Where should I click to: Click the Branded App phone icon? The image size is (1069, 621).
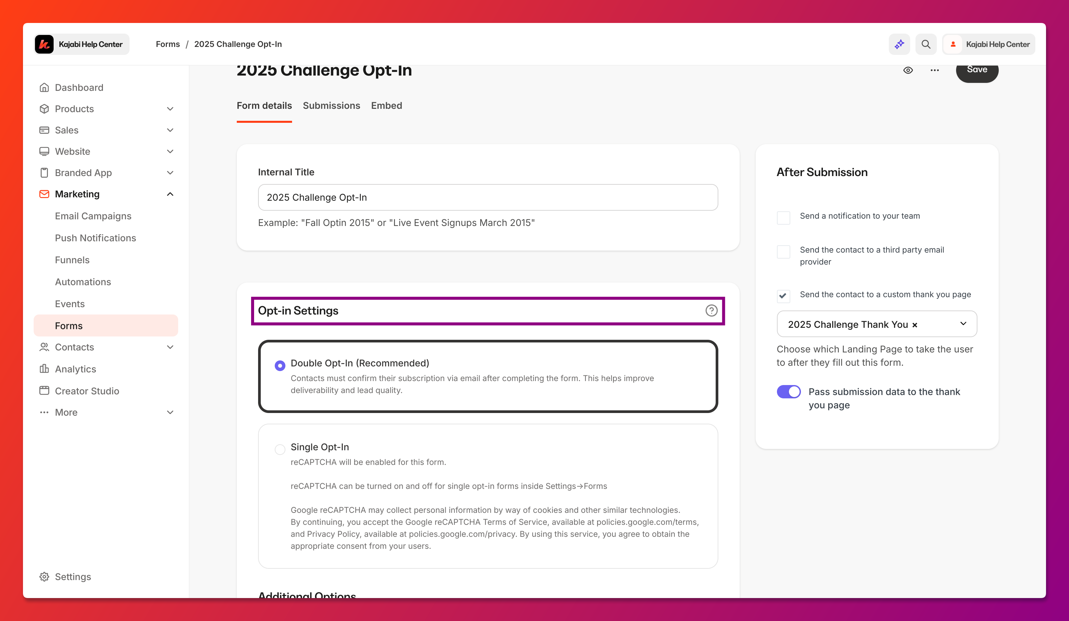[x=44, y=172]
